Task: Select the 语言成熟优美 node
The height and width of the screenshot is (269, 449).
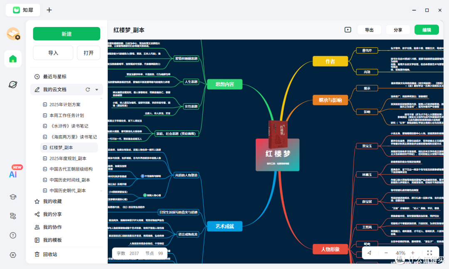Action: click(188, 234)
